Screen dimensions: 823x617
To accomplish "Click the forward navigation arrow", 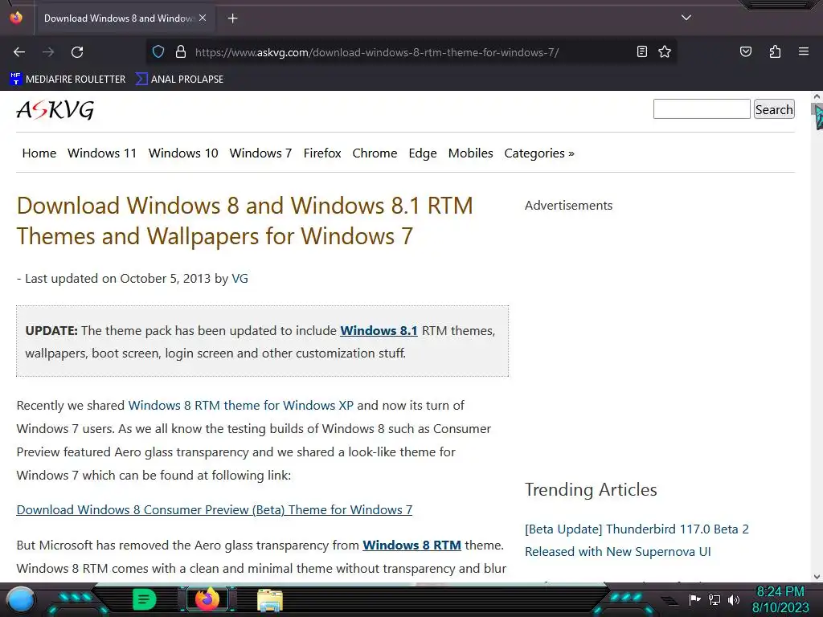I will pos(48,52).
